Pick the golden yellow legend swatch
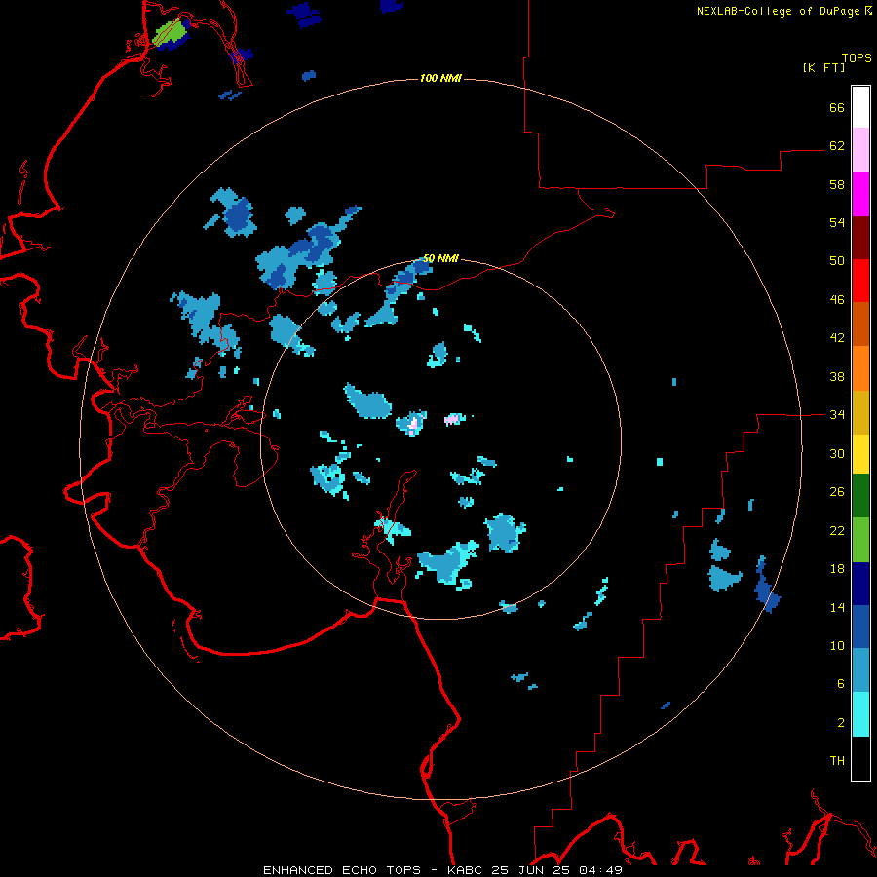 860,412
